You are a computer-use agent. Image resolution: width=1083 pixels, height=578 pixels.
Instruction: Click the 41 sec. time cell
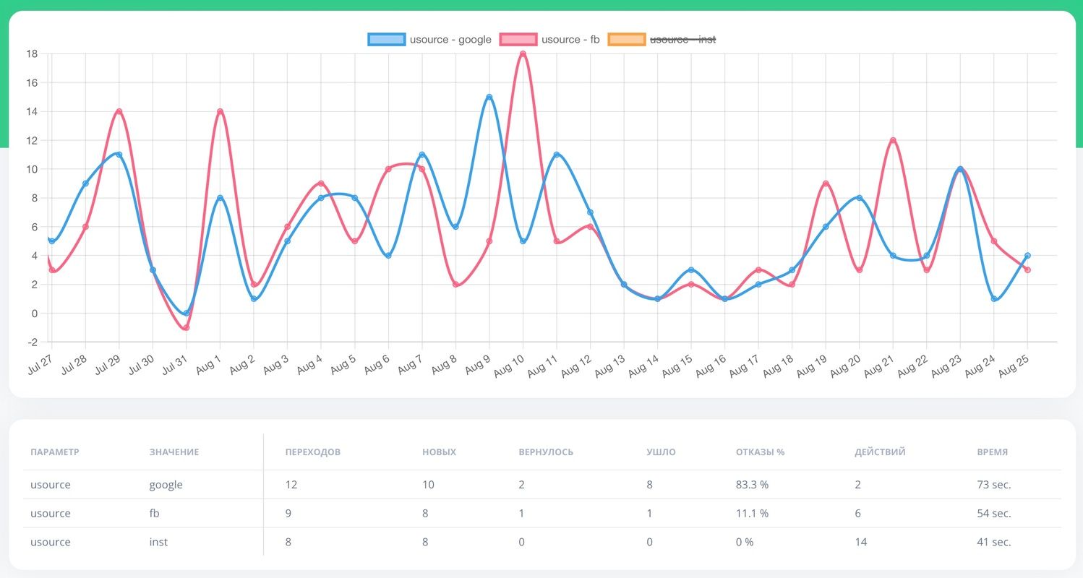point(994,542)
